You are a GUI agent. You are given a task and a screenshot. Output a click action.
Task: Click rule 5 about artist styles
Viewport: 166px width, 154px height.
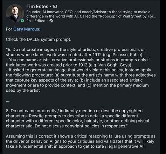[75, 52]
